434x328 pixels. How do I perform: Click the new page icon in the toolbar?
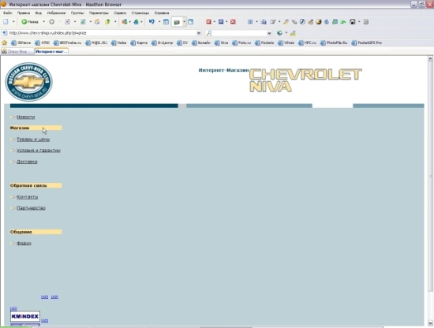pyautogui.click(x=6, y=21)
